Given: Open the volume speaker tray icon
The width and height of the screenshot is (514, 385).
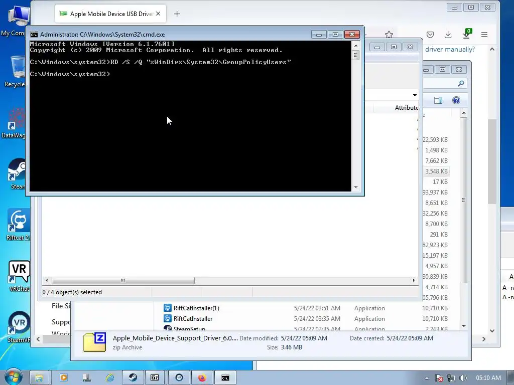Looking at the screenshot, I should [x=463, y=378].
